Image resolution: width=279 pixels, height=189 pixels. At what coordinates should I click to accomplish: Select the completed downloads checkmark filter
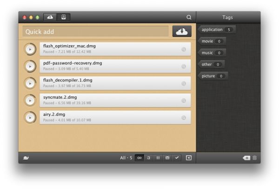click(x=177, y=158)
